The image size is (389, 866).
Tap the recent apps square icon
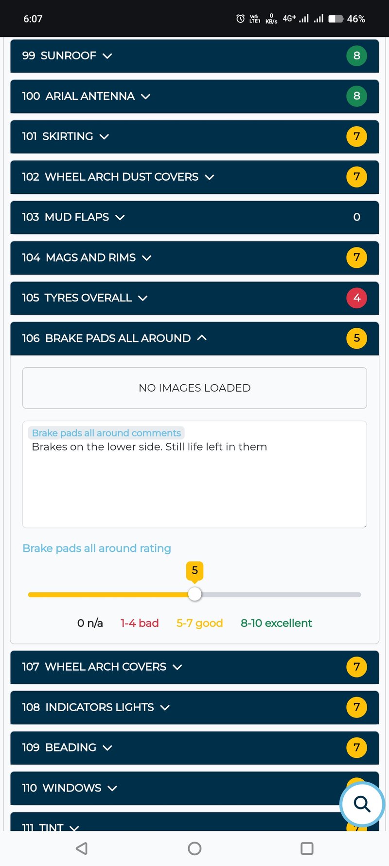click(307, 848)
